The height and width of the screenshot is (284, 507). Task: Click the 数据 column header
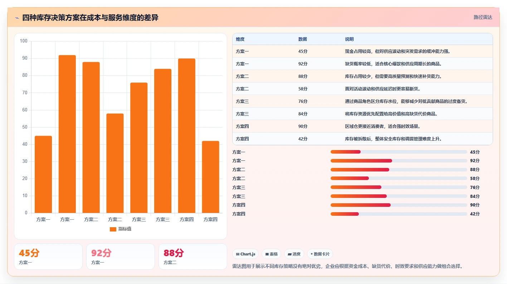302,39
